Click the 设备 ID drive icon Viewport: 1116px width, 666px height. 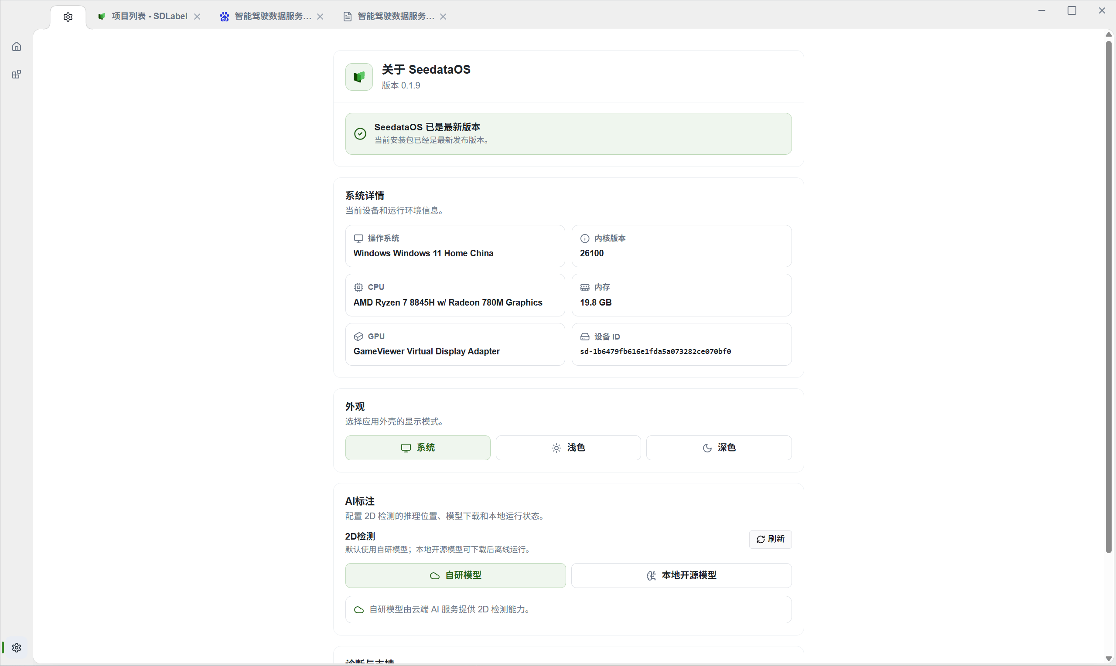click(x=585, y=336)
